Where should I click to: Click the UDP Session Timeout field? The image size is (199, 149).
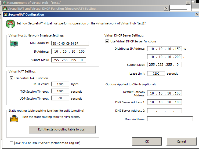tap(60, 98)
